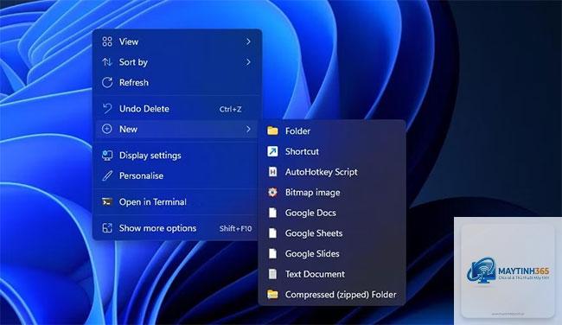The width and height of the screenshot is (562, 325).
Task: Click the Refresh circular arrow icon
Action: point(107,82)
